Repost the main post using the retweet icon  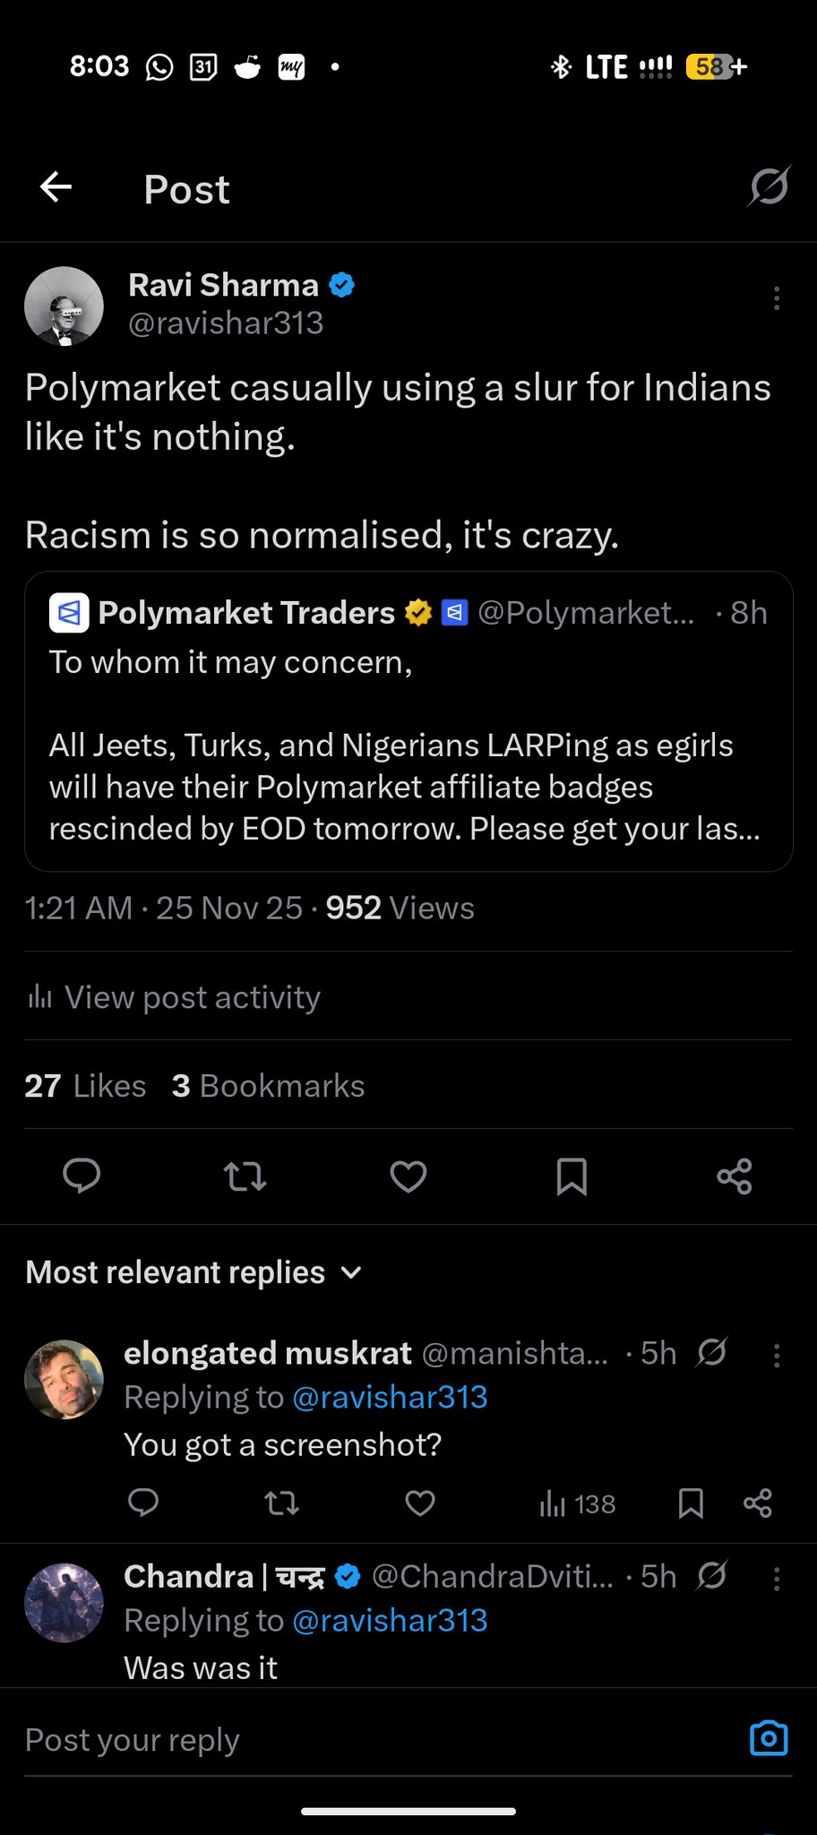[245, 1176]
